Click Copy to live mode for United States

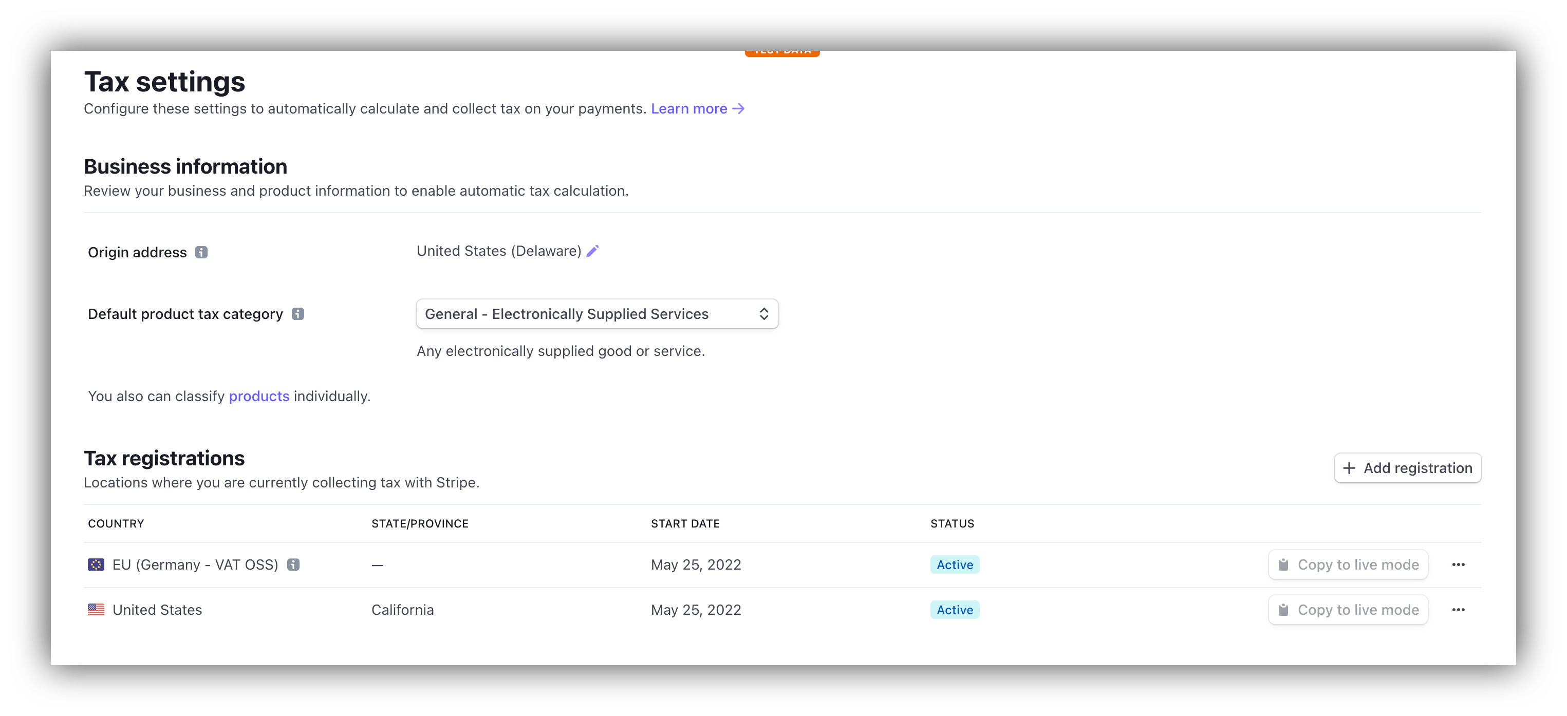(1348, 610)
